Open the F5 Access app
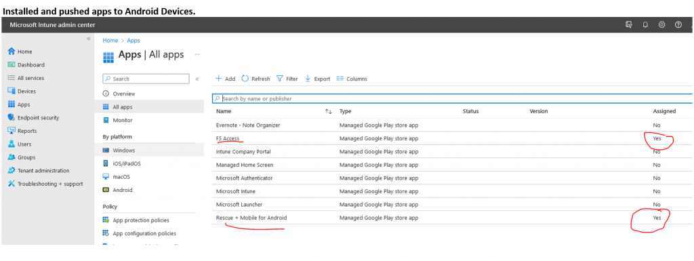694x261 pixels. pos(228,138)
